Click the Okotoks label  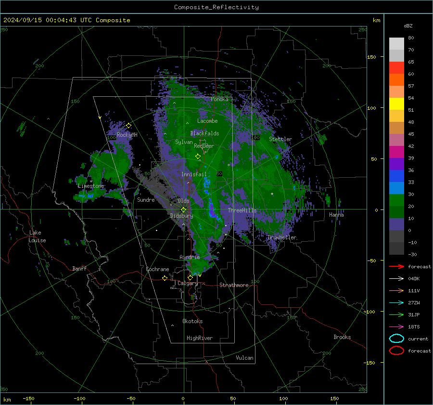click(192, 321)
